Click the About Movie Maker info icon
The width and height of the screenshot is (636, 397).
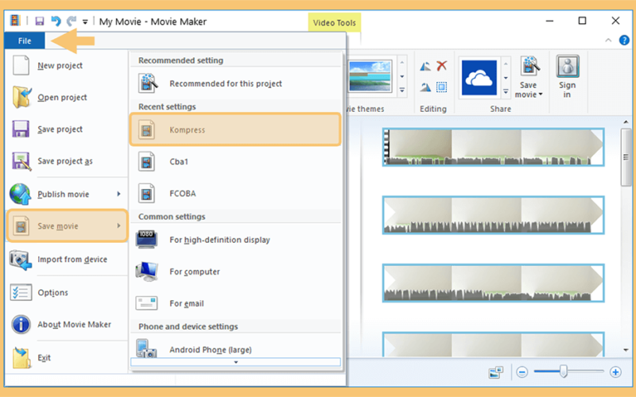[21, 325]
